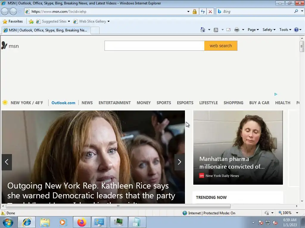Expand Home button dropdown arrow
The image size is (305, 228).
209,30
